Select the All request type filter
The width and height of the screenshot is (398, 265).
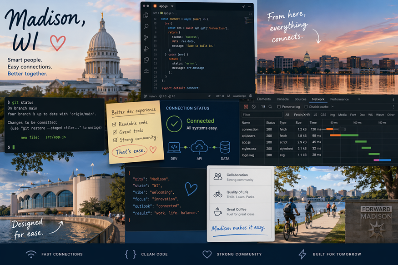coord(287,115)
